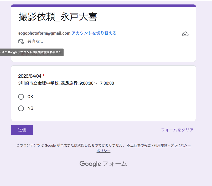Click the cloud saved-draft status icon
This screenshot has height=186, width=212.
tap(185, 34)
